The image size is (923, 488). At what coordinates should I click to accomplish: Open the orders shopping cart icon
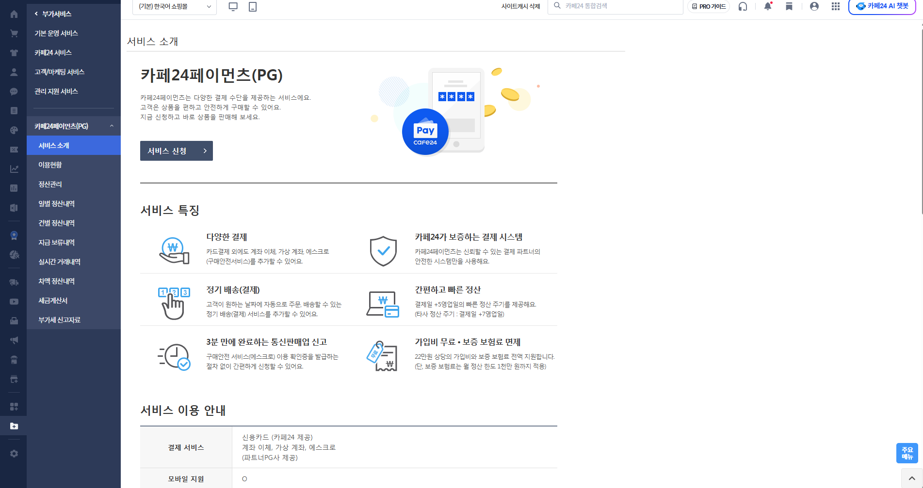[14, 33]
